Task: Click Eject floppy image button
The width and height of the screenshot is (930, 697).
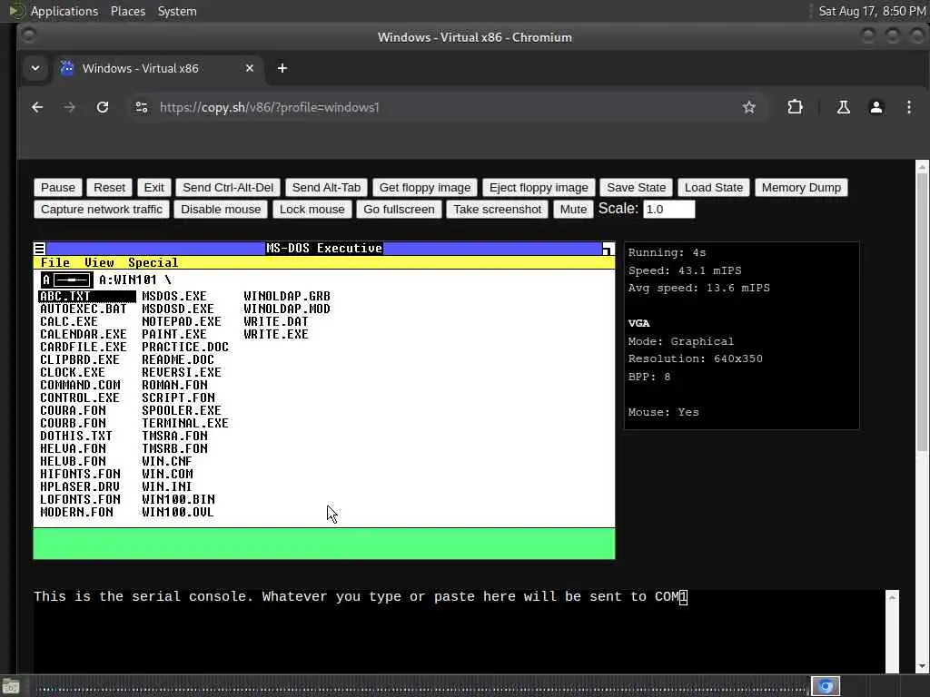Action: coord(539,187)
